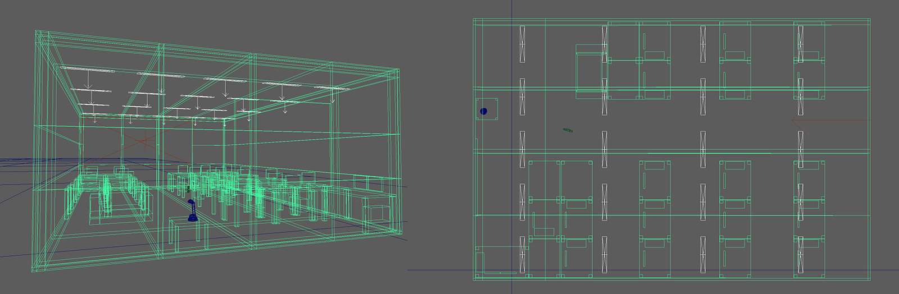Click the rightmost ceiling light in perspective view
This screenshot has height=294, width=899.
click(332, 88)
